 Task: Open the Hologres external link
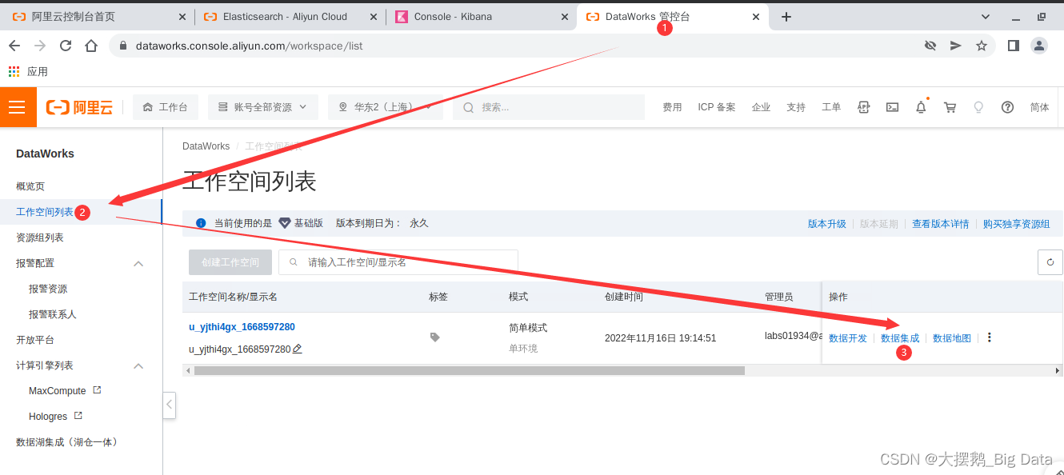(x=56, y=417)
